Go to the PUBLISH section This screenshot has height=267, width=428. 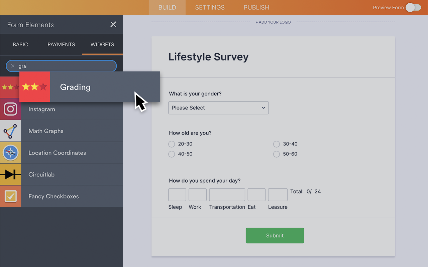click(x=256, y=7)
